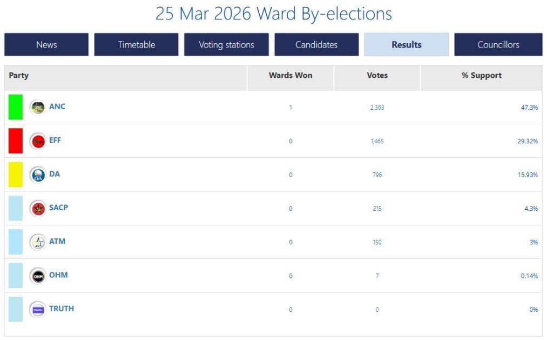Open the Candidates tab
553x340 pixels.
316,45
